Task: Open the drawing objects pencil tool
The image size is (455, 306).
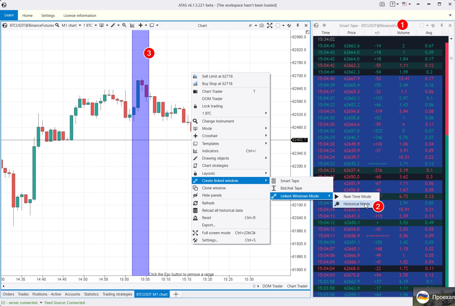Action: pyautogui.click(x=113, y=25)
